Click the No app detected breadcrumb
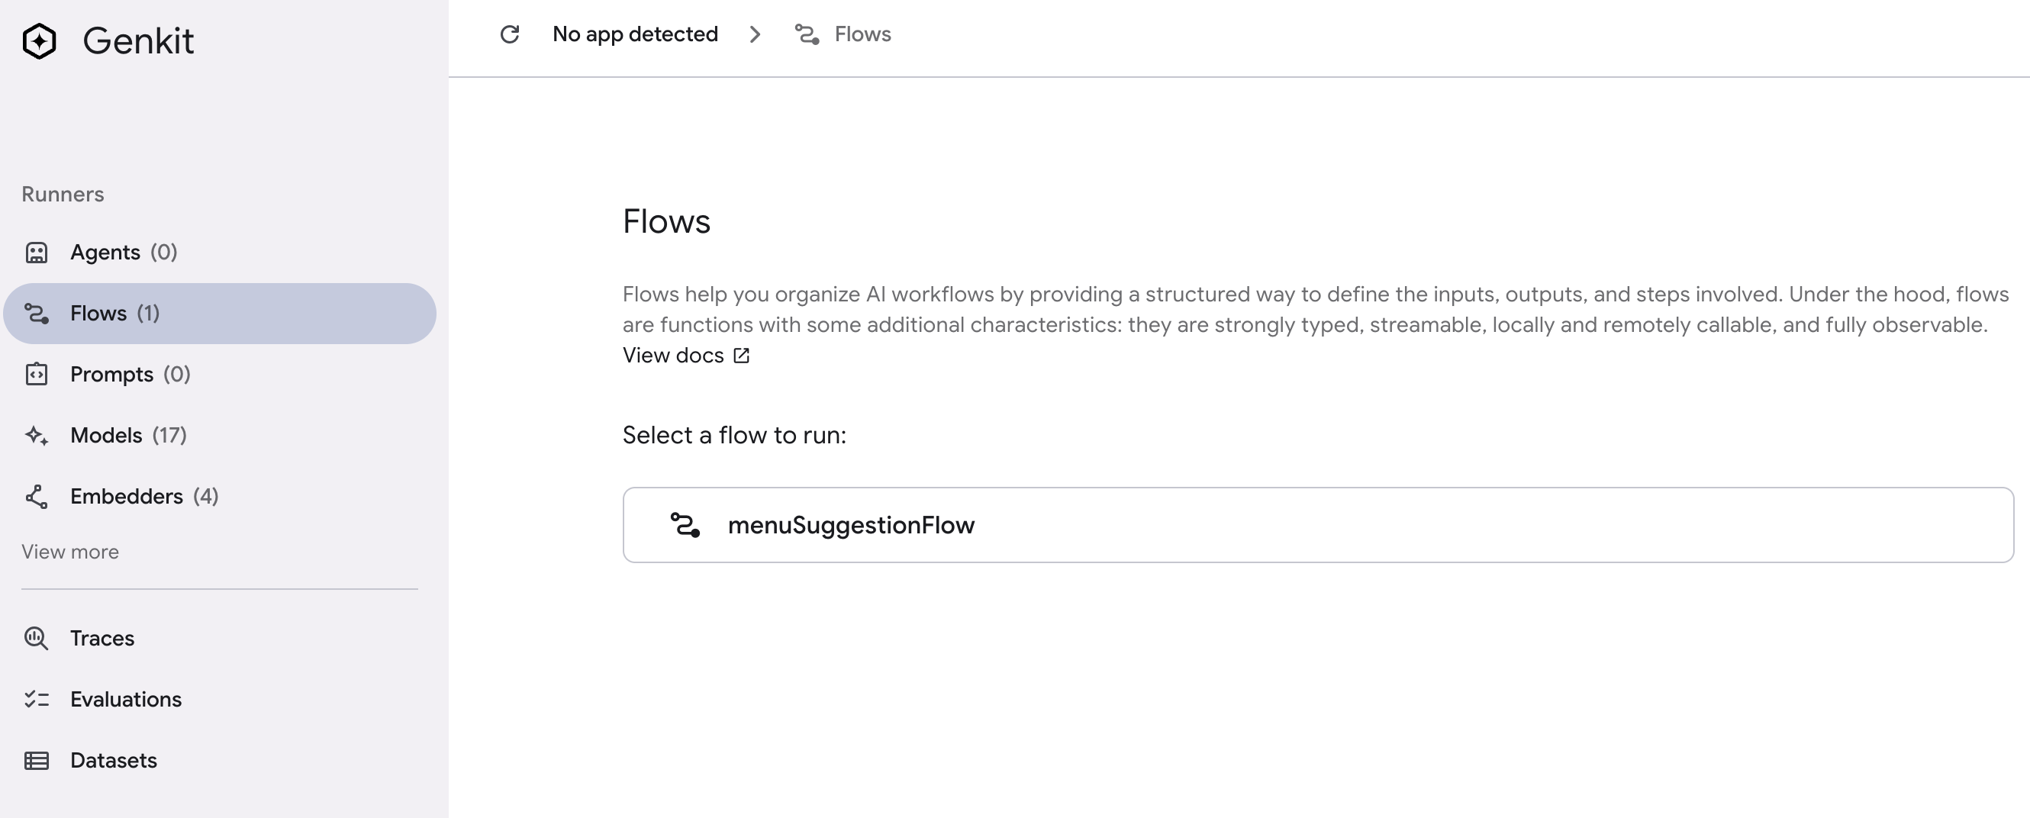2030x818 pixels. point(635,34)
